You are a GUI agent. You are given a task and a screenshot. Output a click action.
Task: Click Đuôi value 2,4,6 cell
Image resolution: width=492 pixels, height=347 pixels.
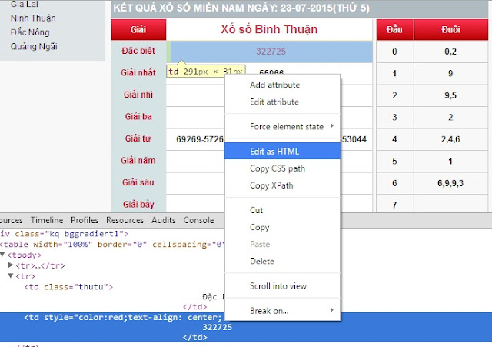tap(450, 139)
